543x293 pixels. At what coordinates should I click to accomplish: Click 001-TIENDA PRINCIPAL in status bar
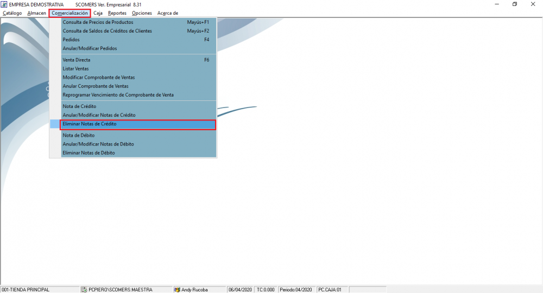pos(26,290)
